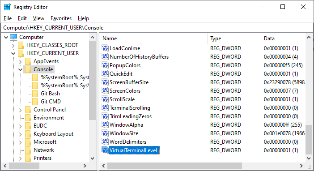Image resolution: width=314 pixels, height=171 pixels.
Task: Click the DWORD icon beside WindowAlpha
Action: (x=105, y=125)
